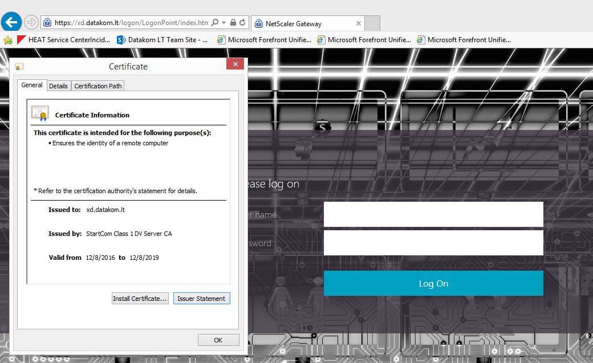This screenshot has width=593, height=363.
Task: Open a new browser tab
Action: click(372, 23)
